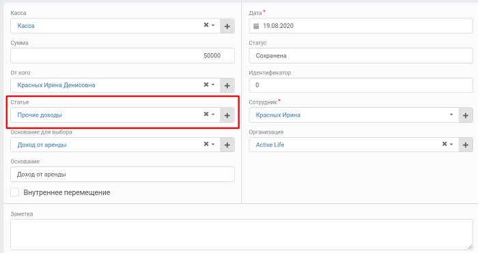Click the blue Касса value text

pyautogui.click(x=26, y=26)
